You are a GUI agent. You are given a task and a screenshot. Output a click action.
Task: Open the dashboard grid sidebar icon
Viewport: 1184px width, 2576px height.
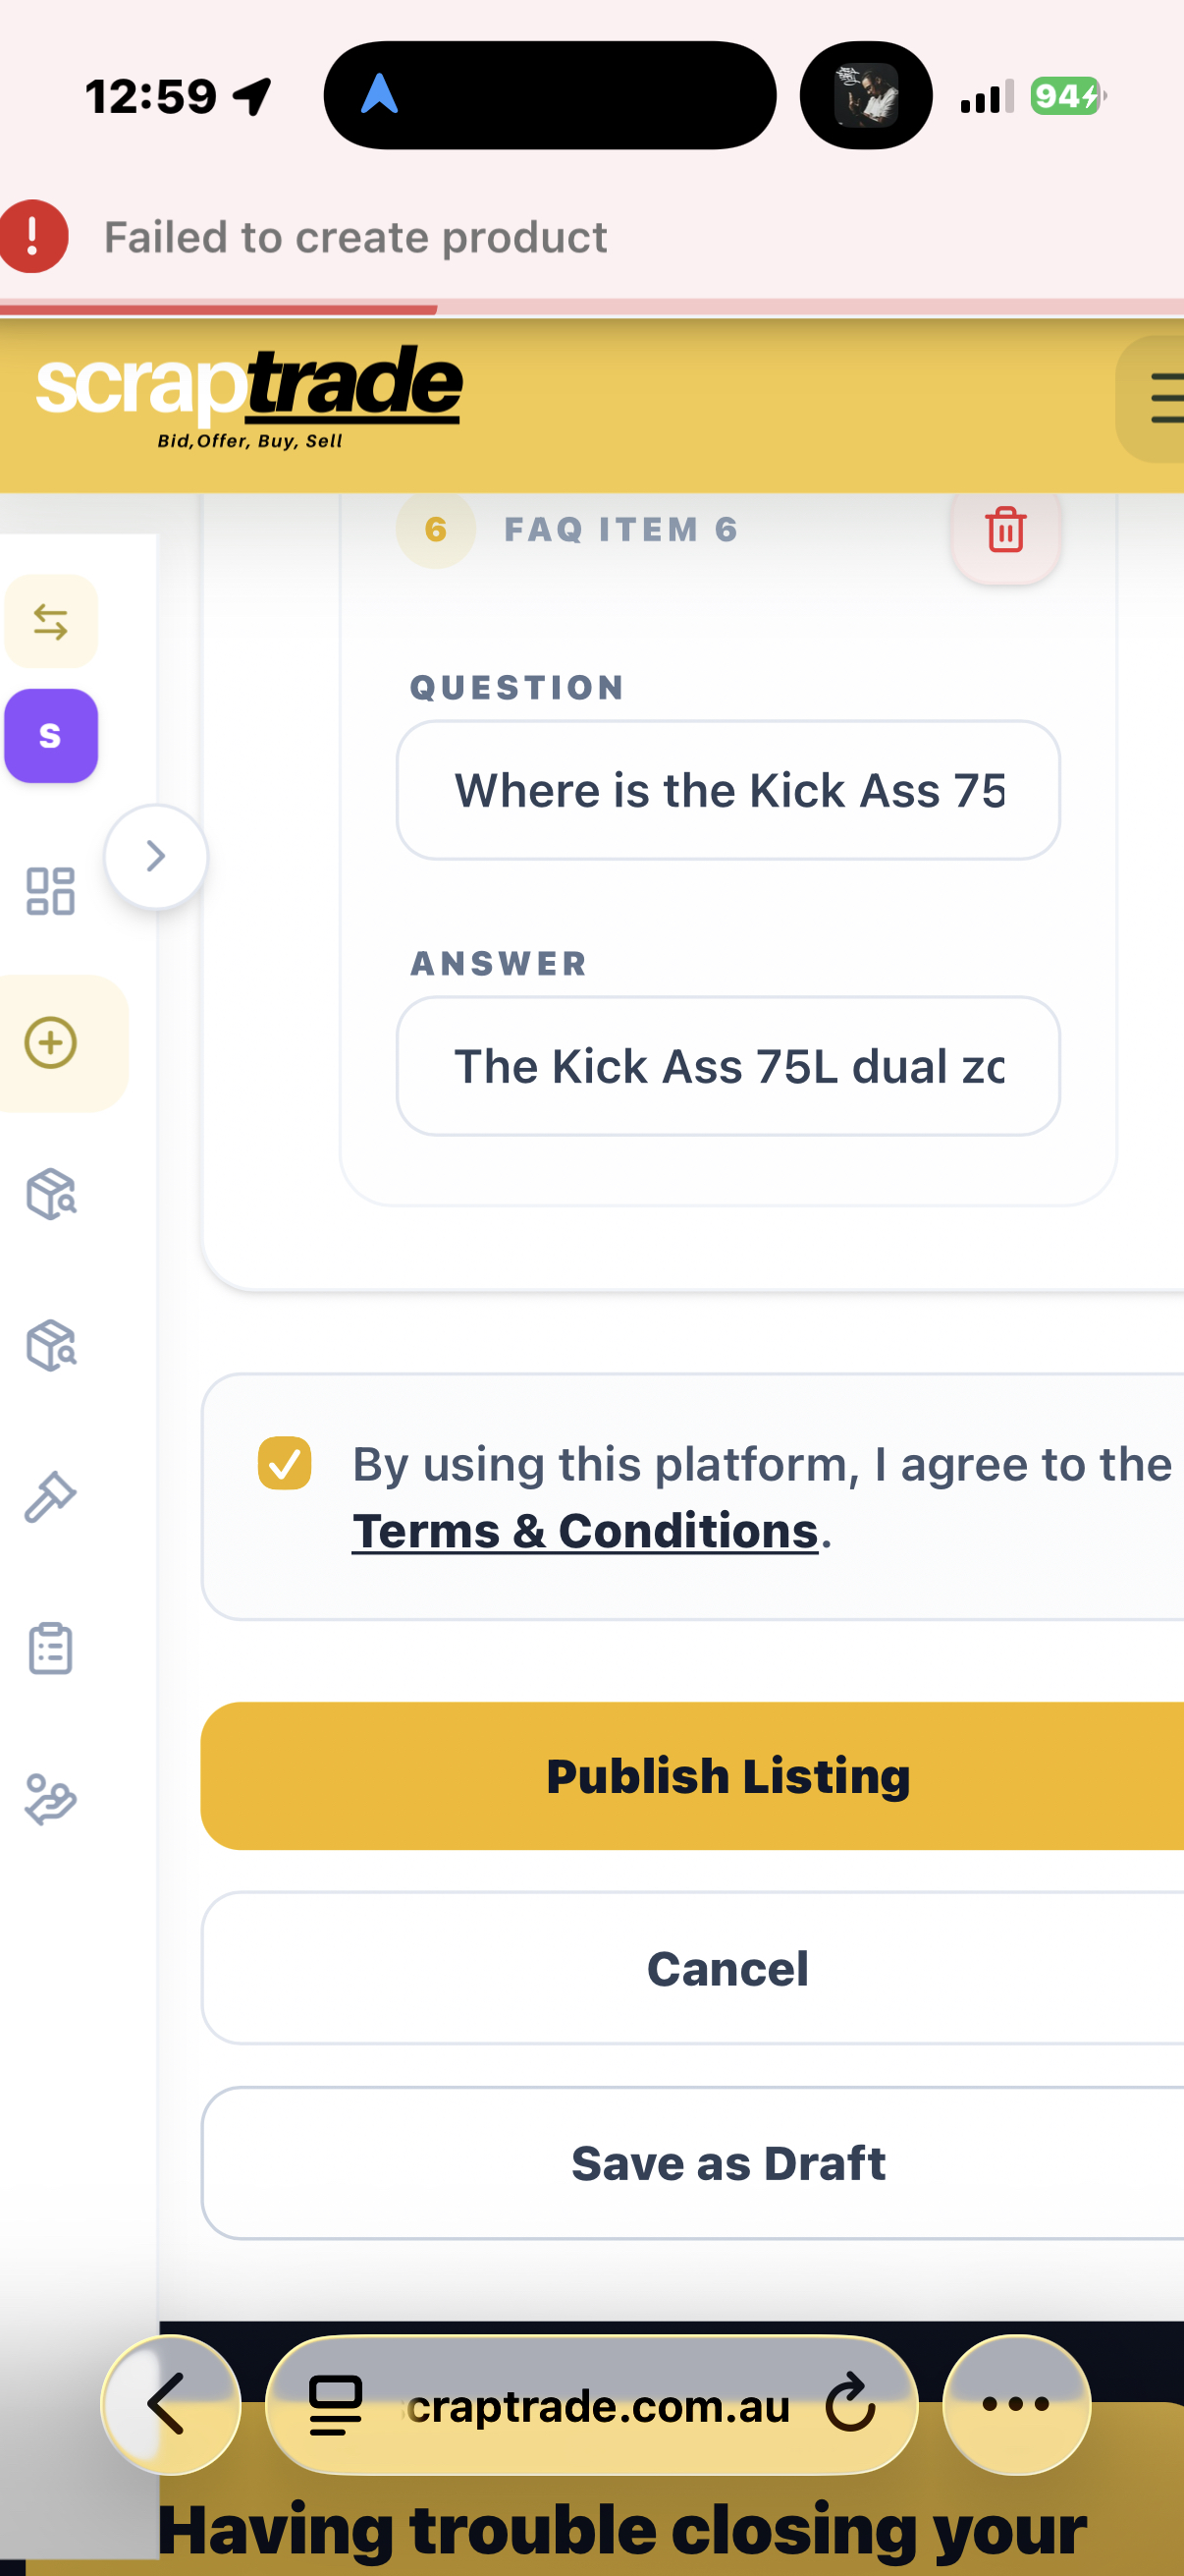(x=51, y=890)
